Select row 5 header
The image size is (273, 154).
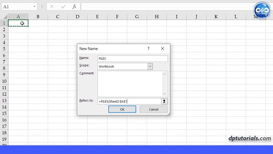coord(4,49)
